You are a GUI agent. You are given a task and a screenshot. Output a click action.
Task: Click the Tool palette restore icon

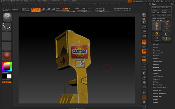172,4
